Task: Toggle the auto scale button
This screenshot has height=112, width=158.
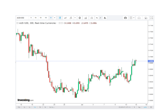Action: coord(145,107)
